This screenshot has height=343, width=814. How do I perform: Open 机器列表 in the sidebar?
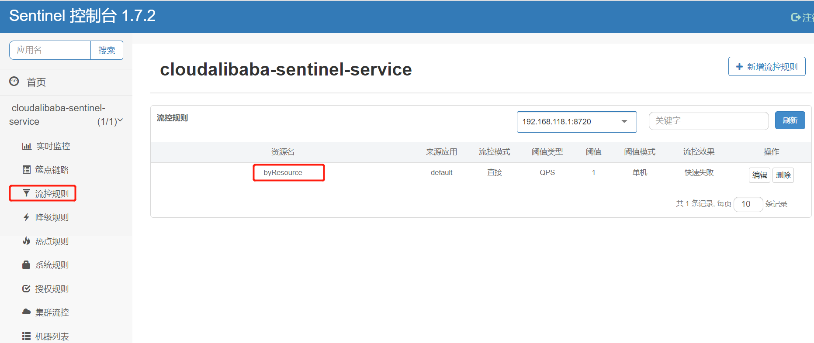point(52,336)
